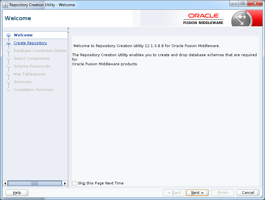This screenshot has height=200, width=265.
Task: Click the sidebar scrollbar left arrow
Action: point(5,183)
